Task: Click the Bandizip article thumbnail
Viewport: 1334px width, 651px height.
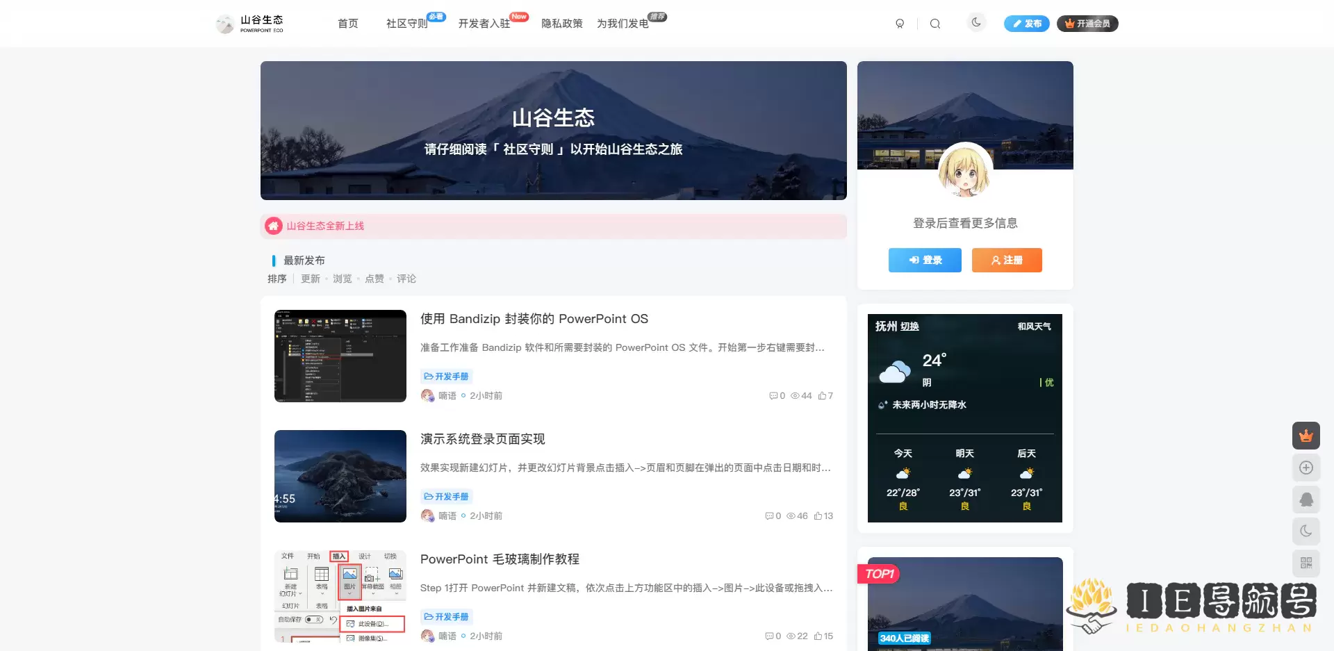Action: click(x=340, y=356)
